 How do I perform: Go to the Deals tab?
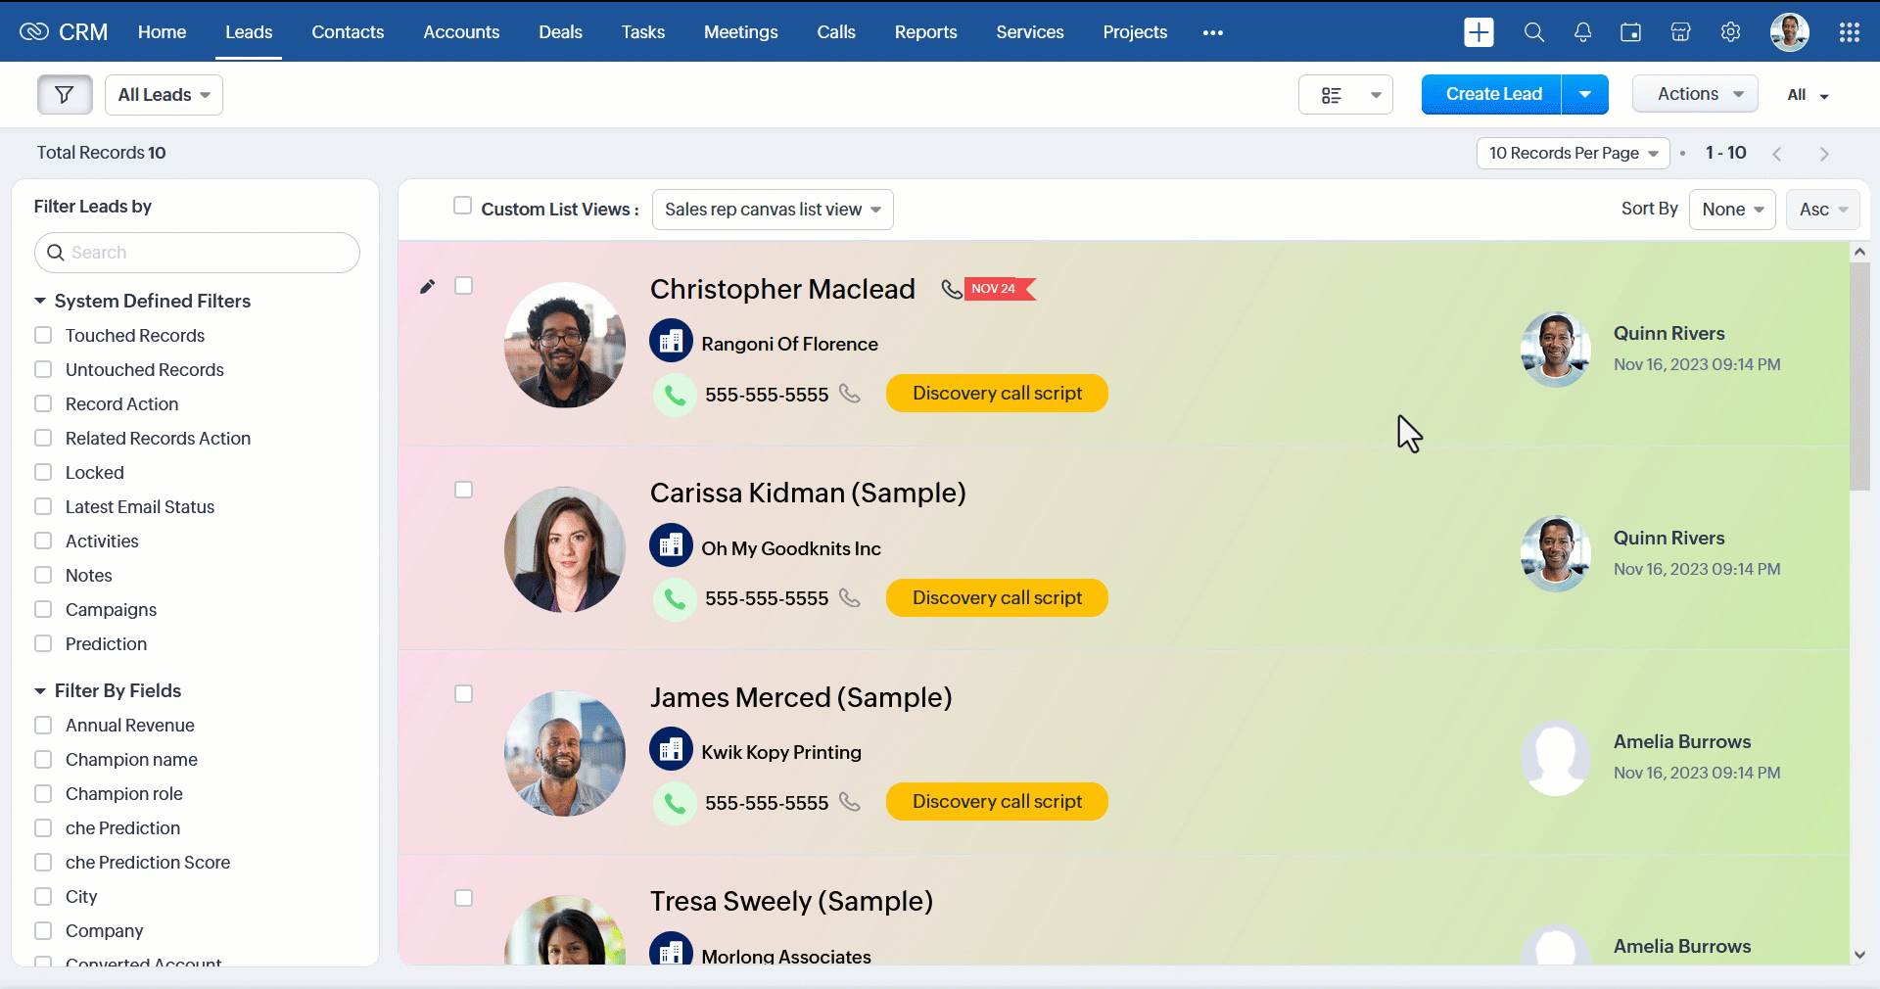[x=560, y=32]
